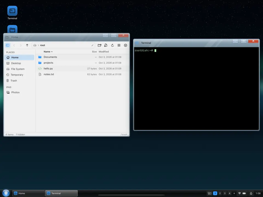Add a new workspace
The width and height of the screenshot is (263, 197).
pos(234,193)
